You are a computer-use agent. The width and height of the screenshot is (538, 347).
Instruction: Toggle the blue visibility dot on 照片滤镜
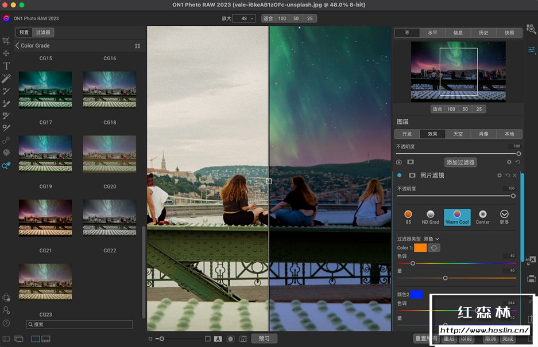[x=400, y=176]
